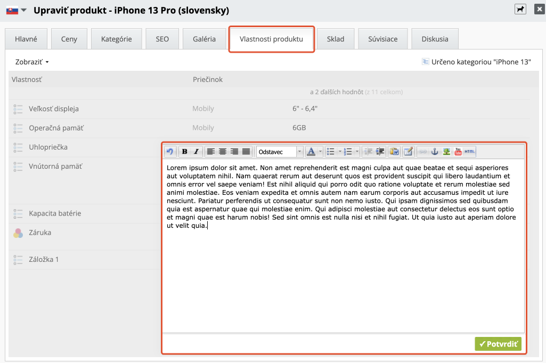
Task: Open the SEO tab
Action: [162, 39]
